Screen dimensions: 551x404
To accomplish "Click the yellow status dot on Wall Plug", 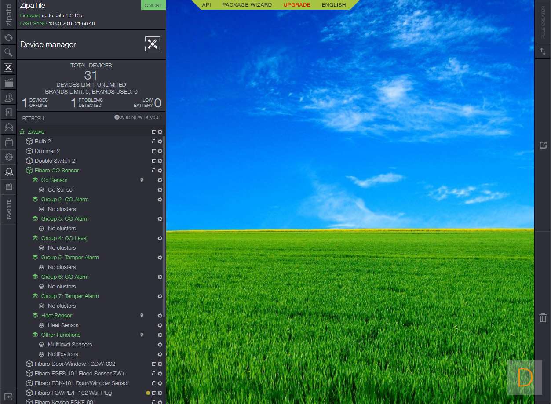I will point(148,393).
